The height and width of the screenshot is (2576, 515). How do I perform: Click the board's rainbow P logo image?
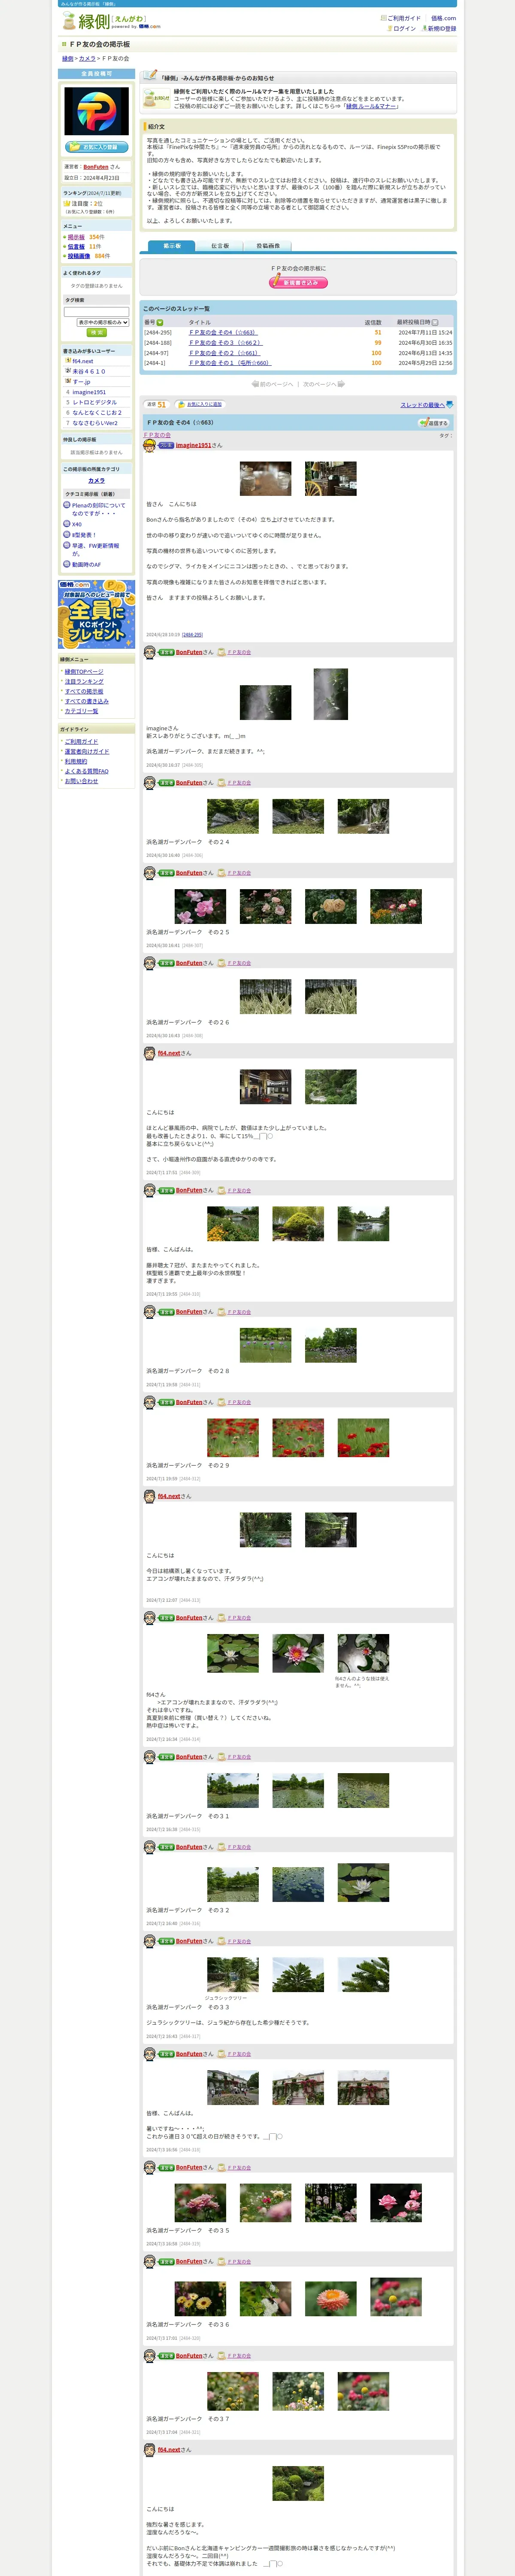click(96, 112)
